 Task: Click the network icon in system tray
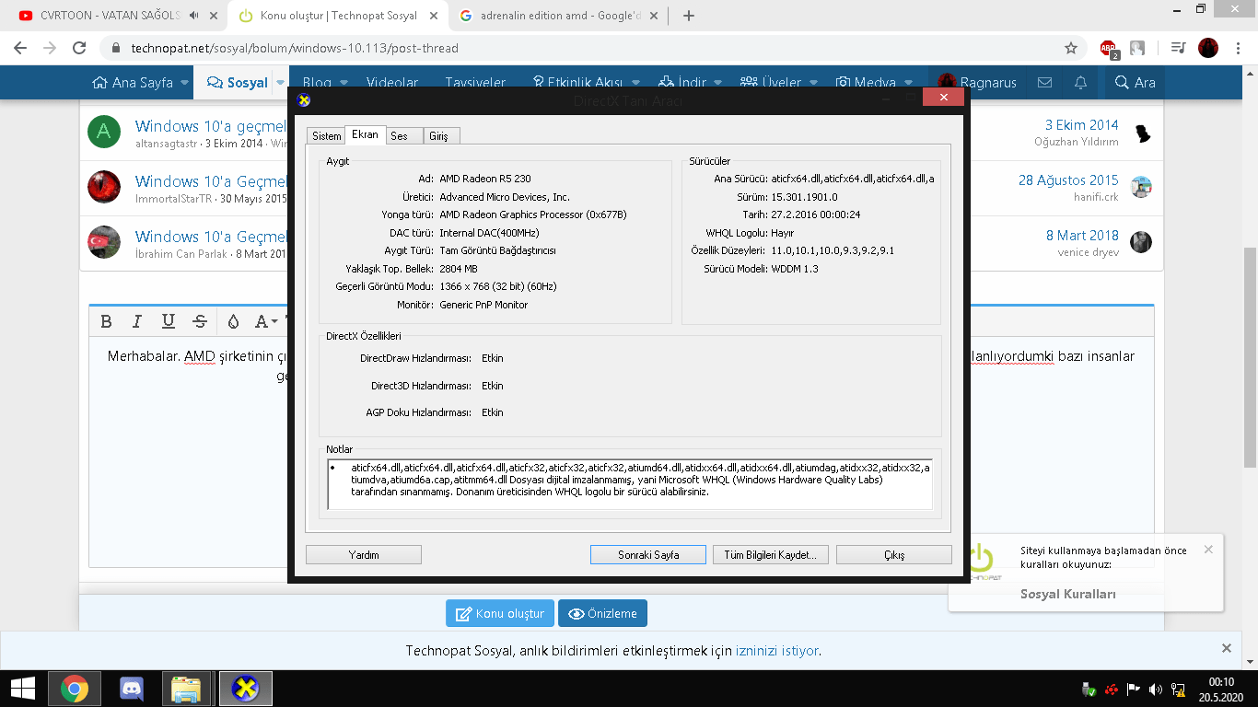(1178, 689)
